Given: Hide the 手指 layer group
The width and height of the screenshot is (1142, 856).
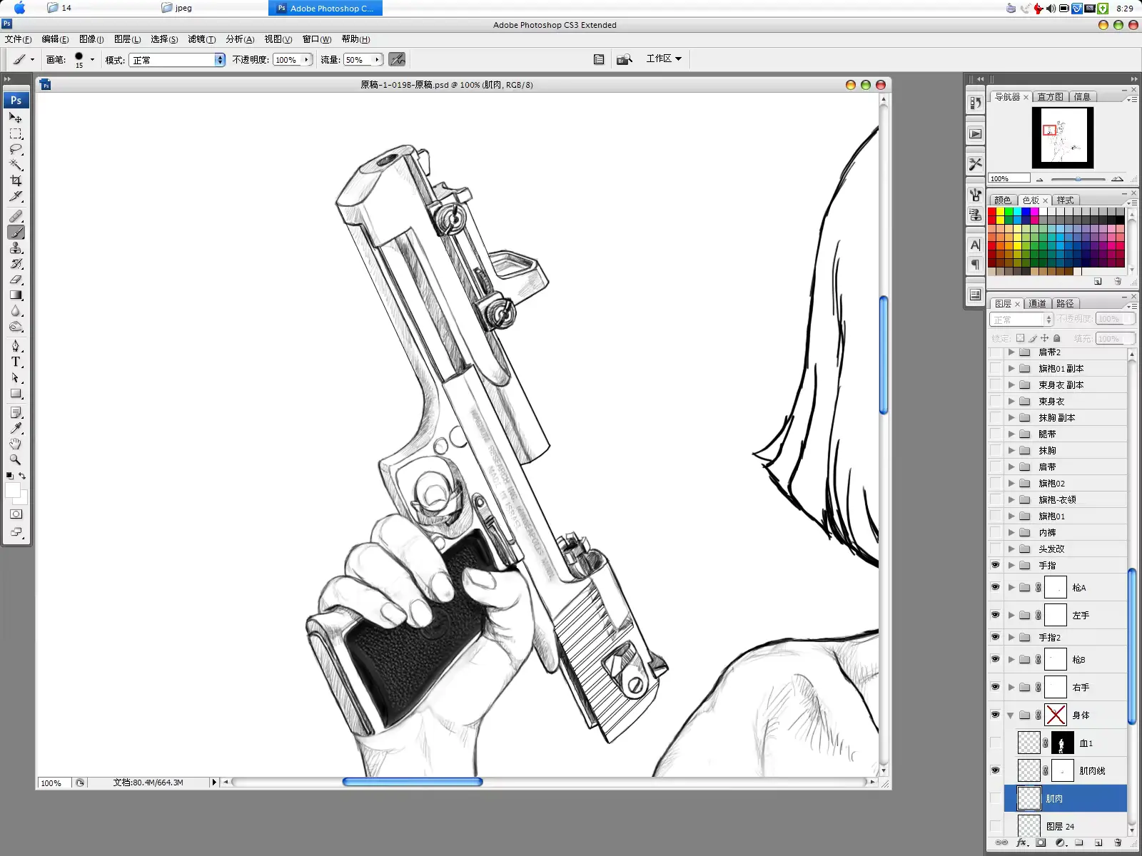Looking at the screenshot, I should click(x=995, y=565).
